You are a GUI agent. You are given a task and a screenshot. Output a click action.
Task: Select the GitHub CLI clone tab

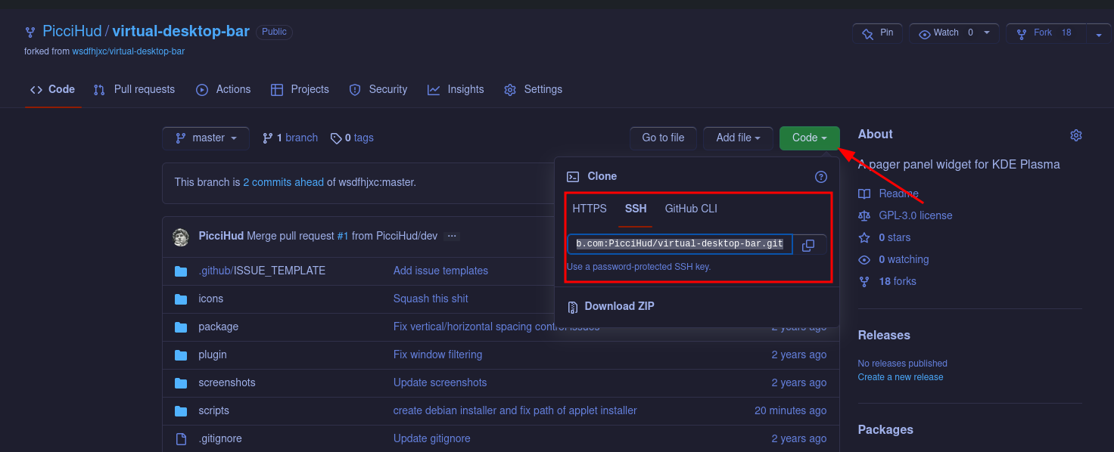click(691, 209)
